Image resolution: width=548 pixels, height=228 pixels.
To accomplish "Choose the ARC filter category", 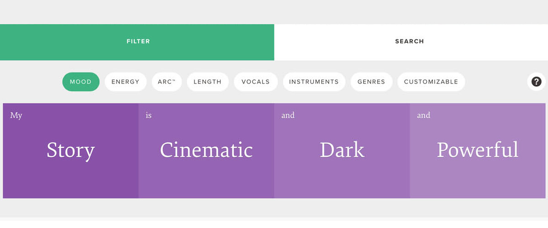I will tap(166, 82).
